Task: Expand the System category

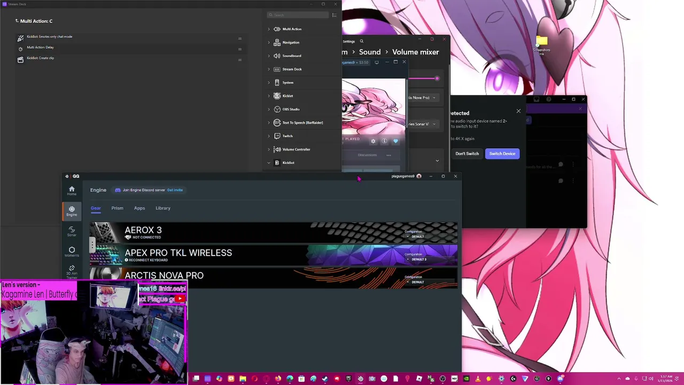Action: 269,82
